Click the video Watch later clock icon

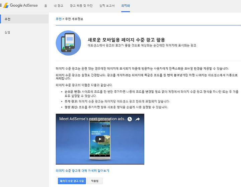130,119
